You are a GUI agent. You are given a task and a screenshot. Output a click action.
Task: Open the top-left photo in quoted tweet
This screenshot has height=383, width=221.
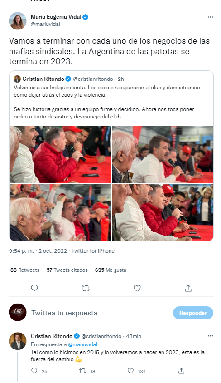tap(60, 154)
